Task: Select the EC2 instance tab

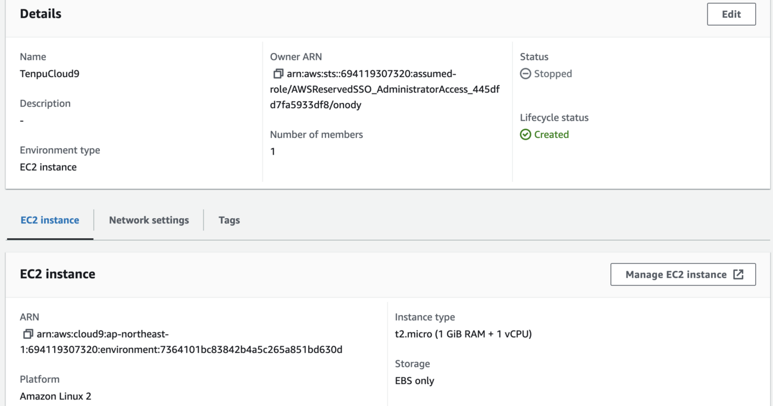Action: [50, 220]
